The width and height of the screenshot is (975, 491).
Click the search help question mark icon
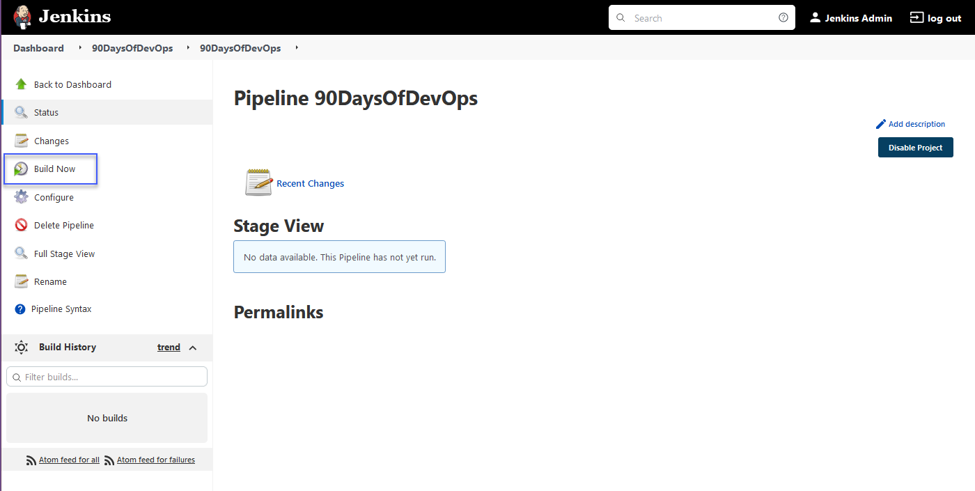tap(783, 18)
